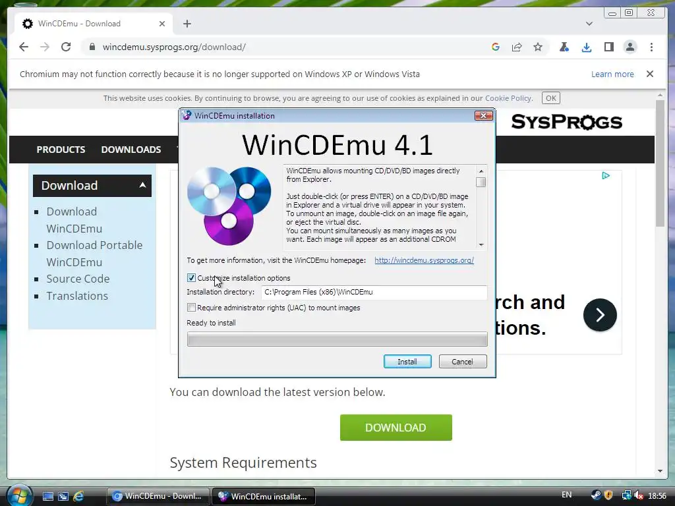Dismiss the Chromium unsupported warning bar
This screenshot has height=506, width=675.
point(650,74)
